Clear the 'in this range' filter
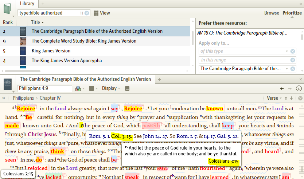This screenshot has height=179, width=304. pos(293,60)
